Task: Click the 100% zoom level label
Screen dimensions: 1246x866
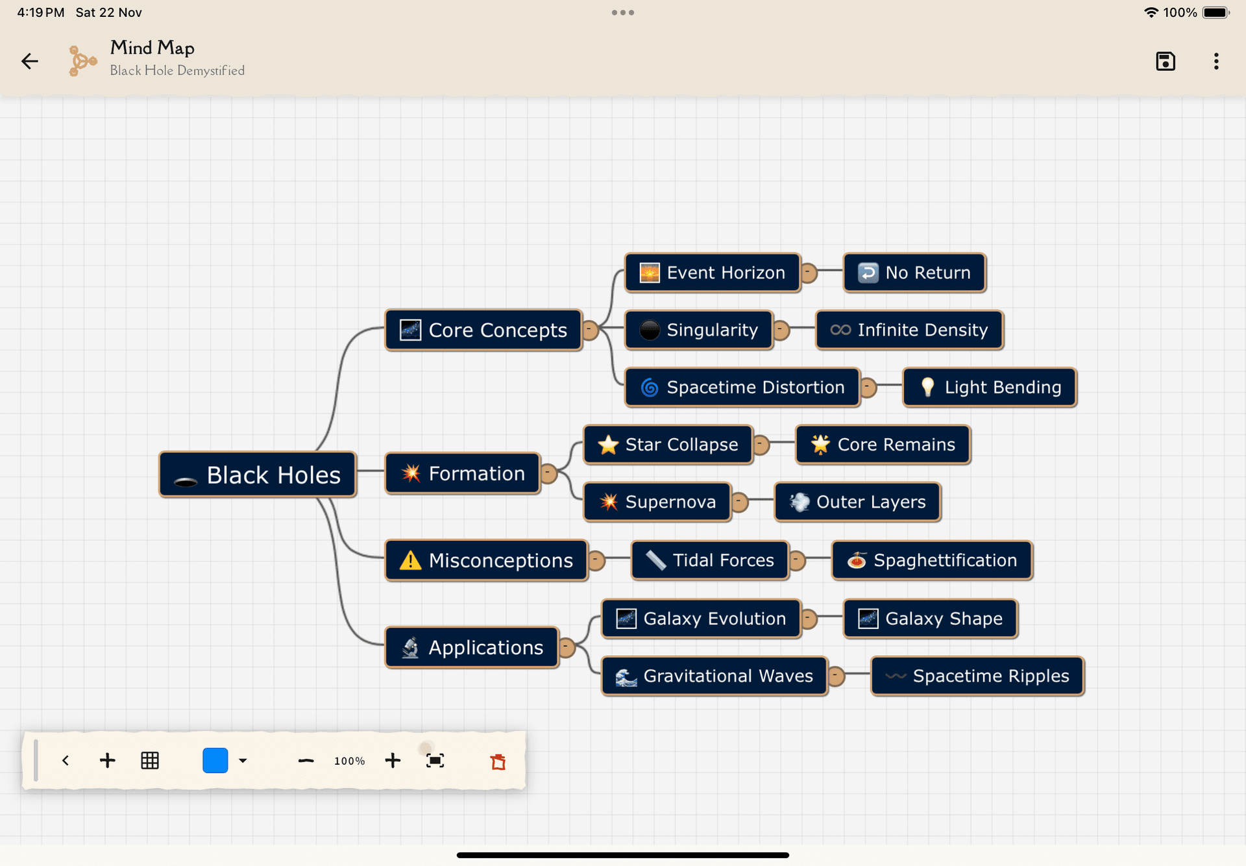Action: [x=349, y=761]
